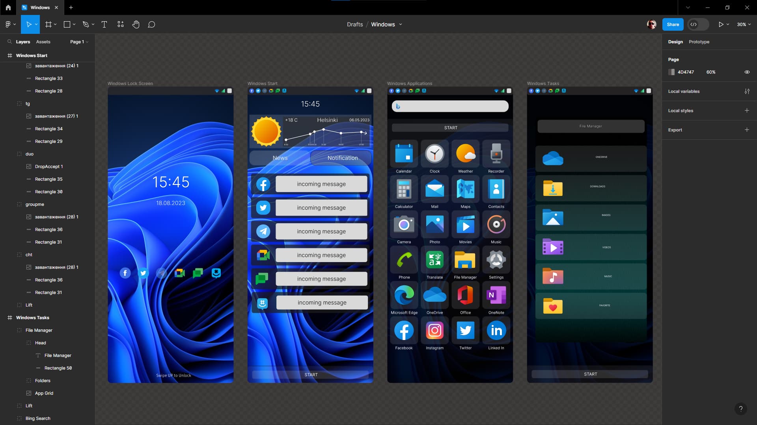
Task: Open the tab list chevron in title bar
Action: click(688, 7)
